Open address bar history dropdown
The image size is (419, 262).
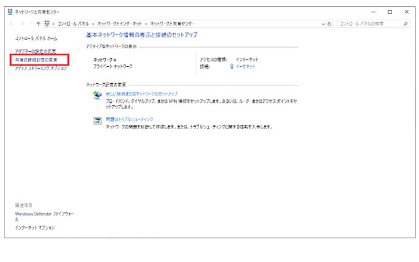tap(323, 24)
